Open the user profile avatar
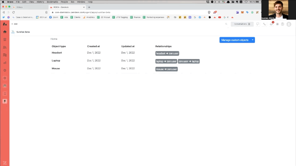 click(289, 24)
